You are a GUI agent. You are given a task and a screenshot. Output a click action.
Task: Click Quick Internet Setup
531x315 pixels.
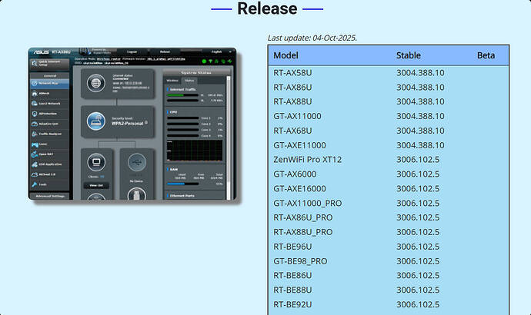(50, 65)
